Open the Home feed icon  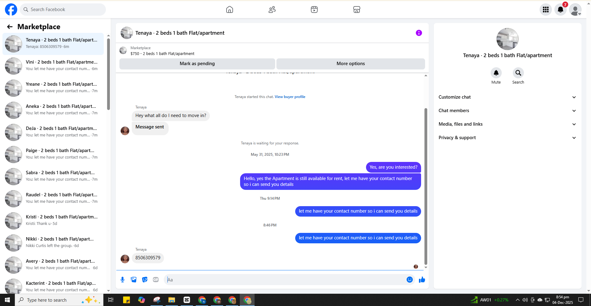tap(230, 10)
